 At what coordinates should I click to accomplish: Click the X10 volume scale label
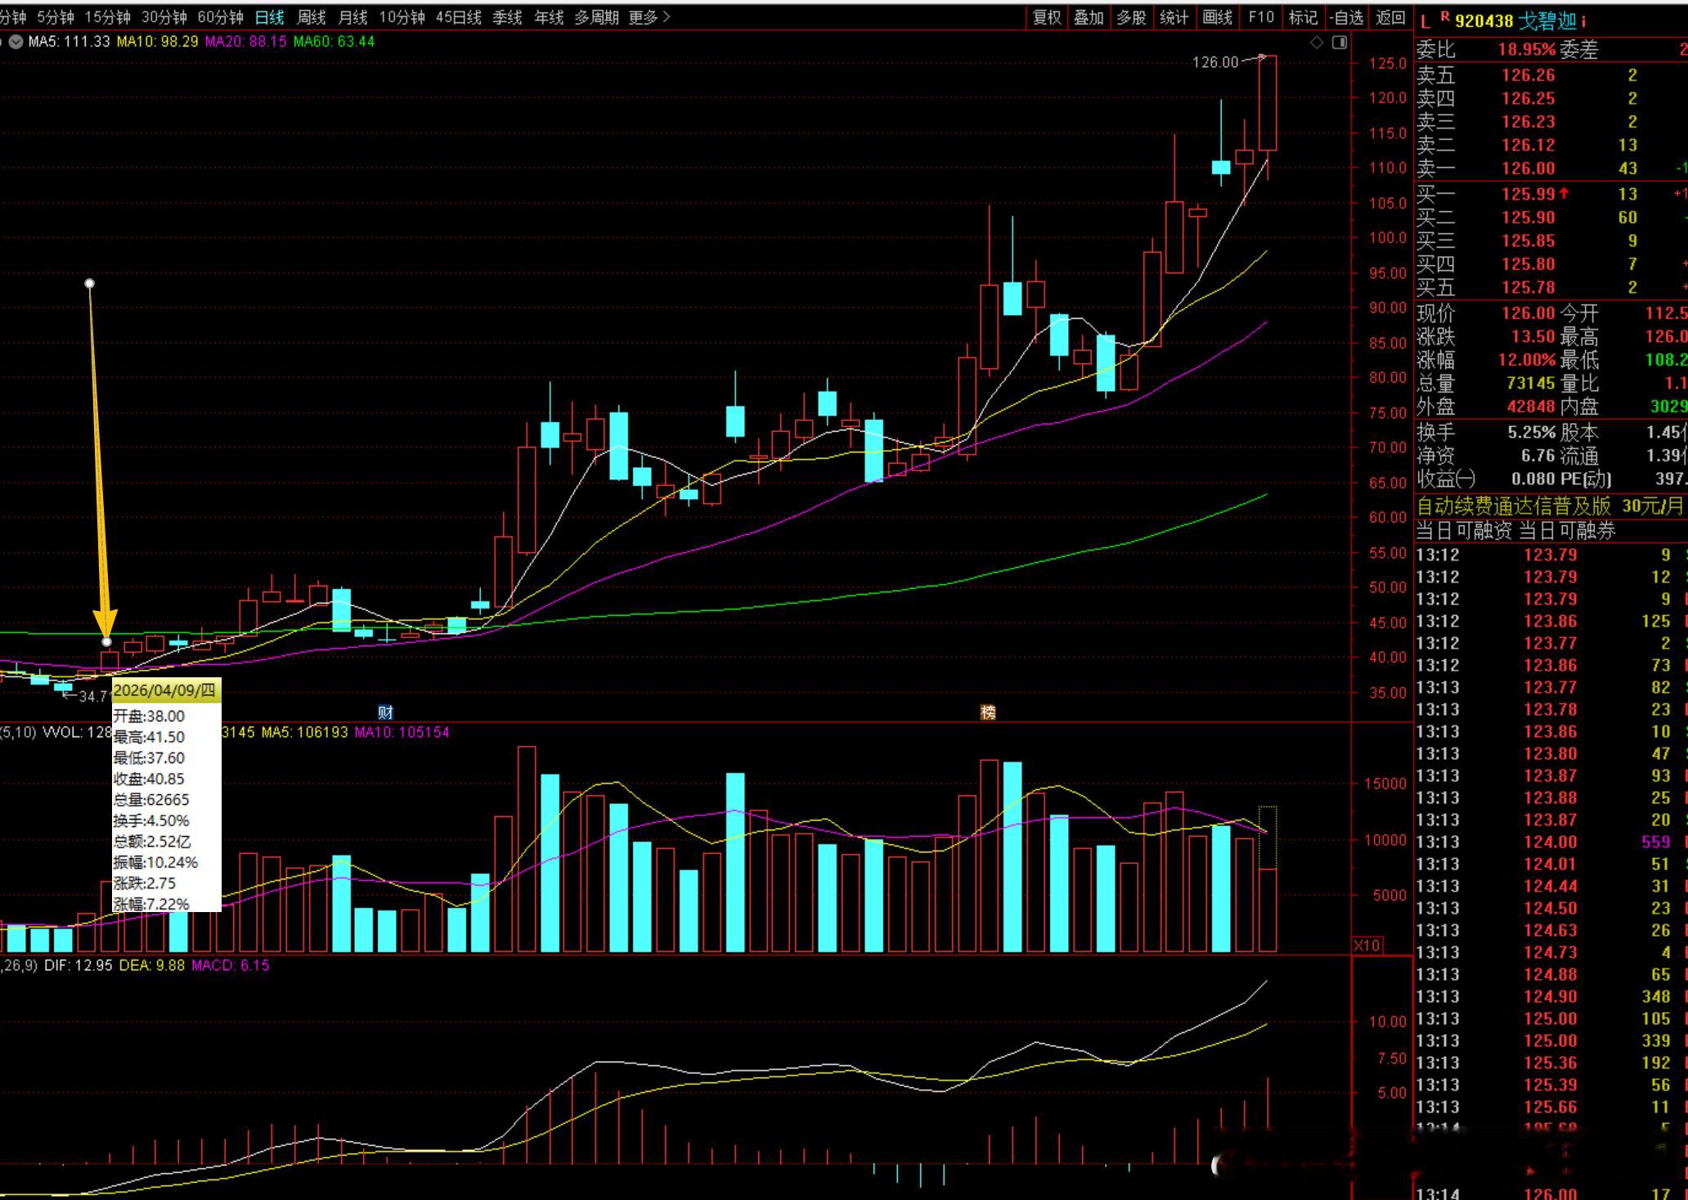tap(1367, 945)
